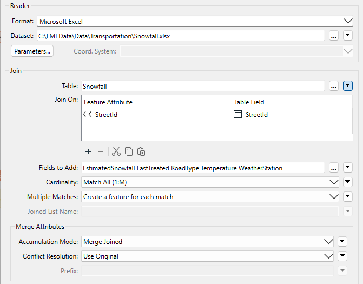The height and width of the screenshot is (284, 363).
Task: Open arrow menu right of Conflict Resolution
Action: tap(342, 256)
